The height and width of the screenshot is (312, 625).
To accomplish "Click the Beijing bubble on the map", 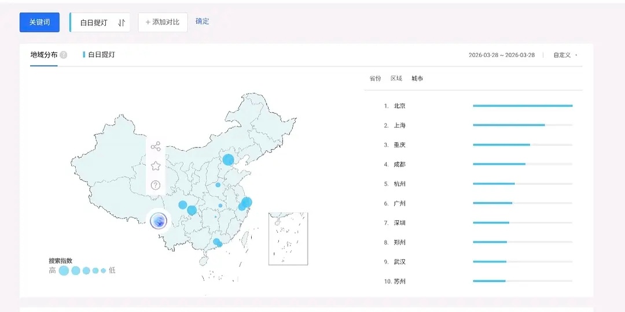I will [x=229, y=159].
